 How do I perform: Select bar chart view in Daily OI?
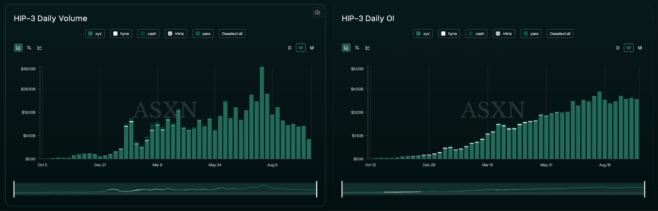(346, 48)
